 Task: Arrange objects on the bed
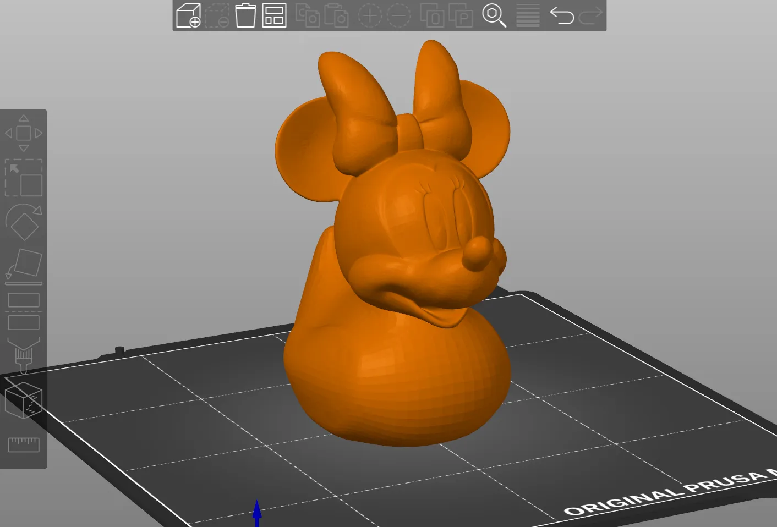tap(274, 15)
